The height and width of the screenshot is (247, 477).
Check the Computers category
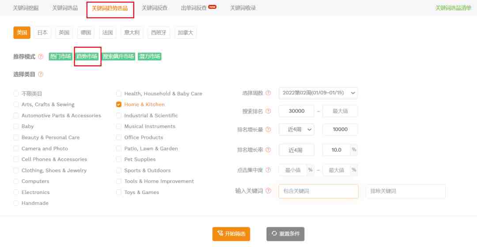tap(16, 181)
